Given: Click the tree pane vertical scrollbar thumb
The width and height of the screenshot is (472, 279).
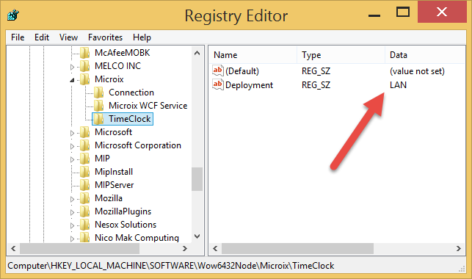Looking at the screenshot, I should pos(197,179).
